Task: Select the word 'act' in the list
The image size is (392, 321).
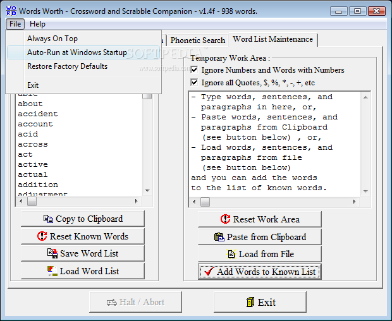Action: 25,154
